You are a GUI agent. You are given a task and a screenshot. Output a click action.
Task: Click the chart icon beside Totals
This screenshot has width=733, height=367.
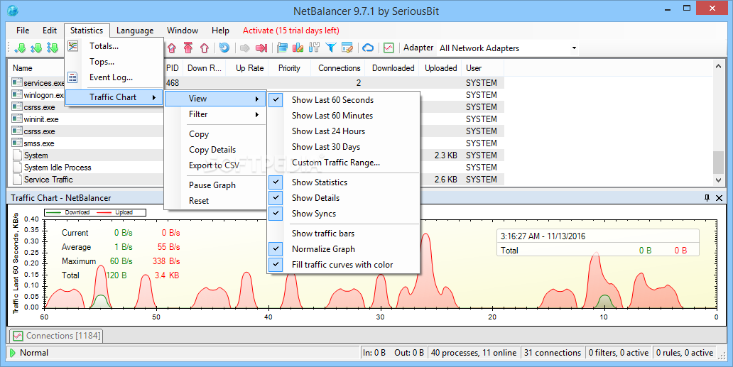72,45
